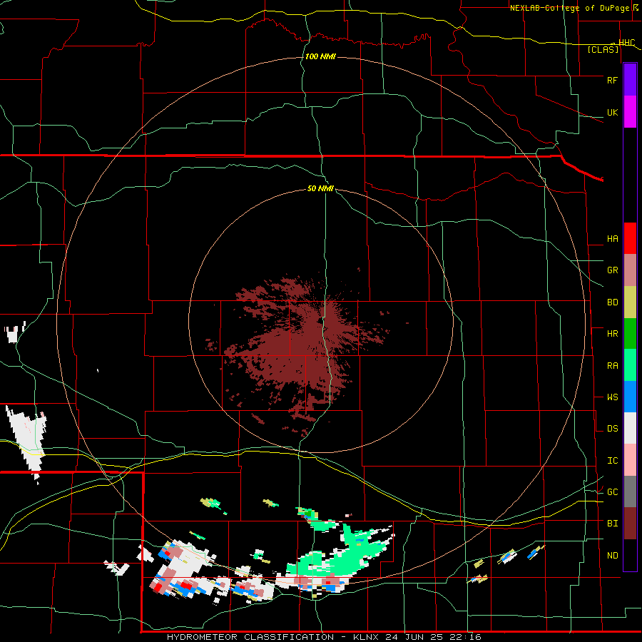Click the BD yellow legend swatch
The height and width of the screenshot is (642, 642).
tap(630, 302)
